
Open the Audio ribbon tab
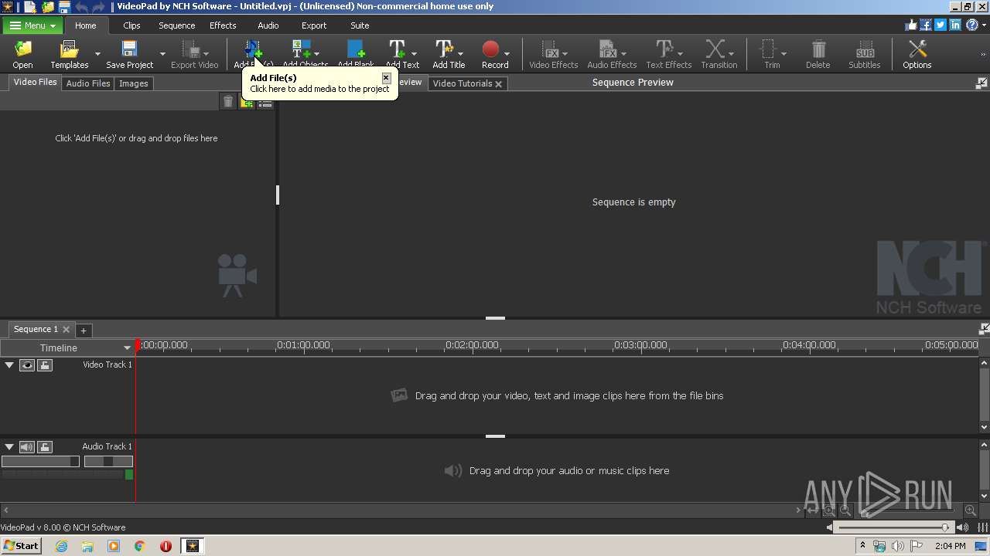coord(268,25)
